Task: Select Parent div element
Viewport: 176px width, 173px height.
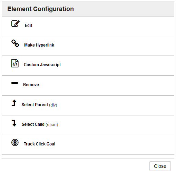Action: pos(88,105)
